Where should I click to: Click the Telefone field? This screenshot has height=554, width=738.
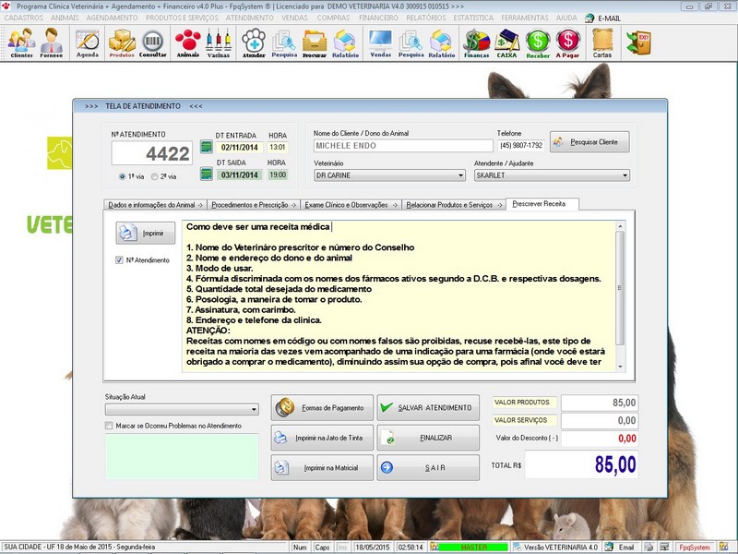click(x=521, y=146)
